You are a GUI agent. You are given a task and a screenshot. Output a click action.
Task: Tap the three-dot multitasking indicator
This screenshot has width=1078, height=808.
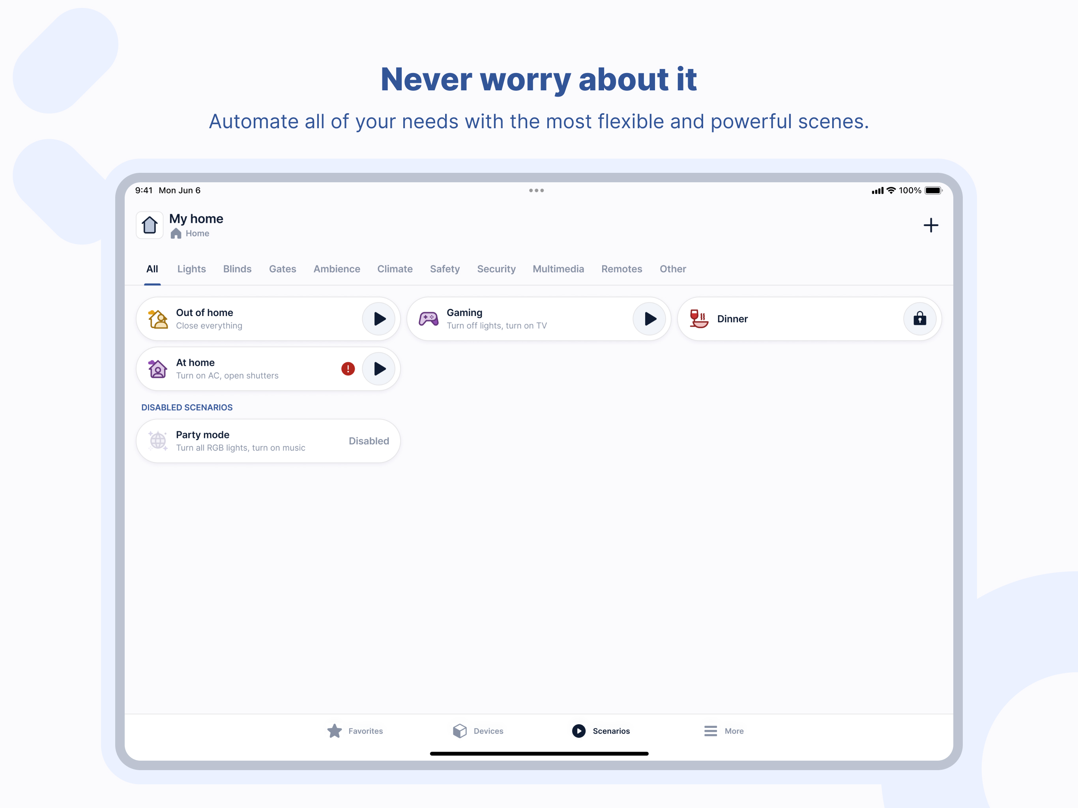pos(536,191)
